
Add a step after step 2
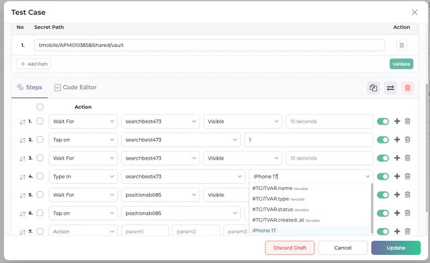[397, 140]
